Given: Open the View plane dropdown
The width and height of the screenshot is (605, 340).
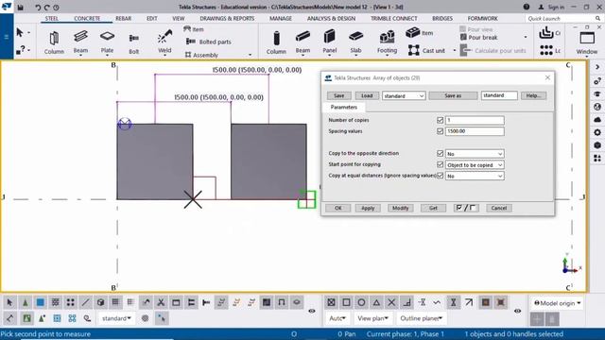Looking at the screenshot, I should (x=372, y=318).
